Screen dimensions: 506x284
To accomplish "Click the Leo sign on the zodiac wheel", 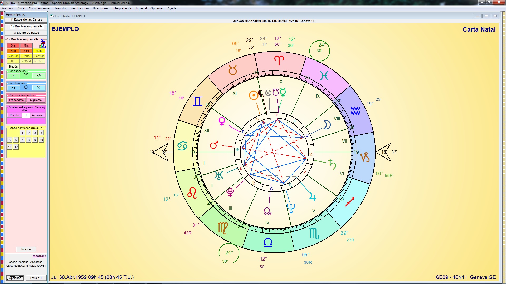I will 192,193.
